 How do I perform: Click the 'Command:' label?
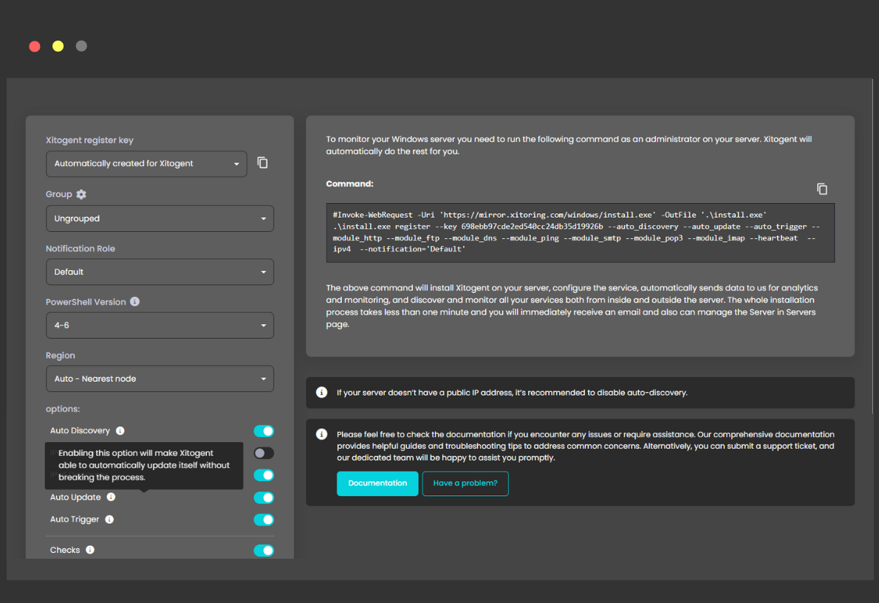(350, 184)
